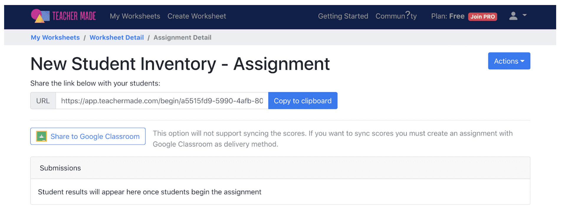Share to Google Classroom

coord(88,136)
